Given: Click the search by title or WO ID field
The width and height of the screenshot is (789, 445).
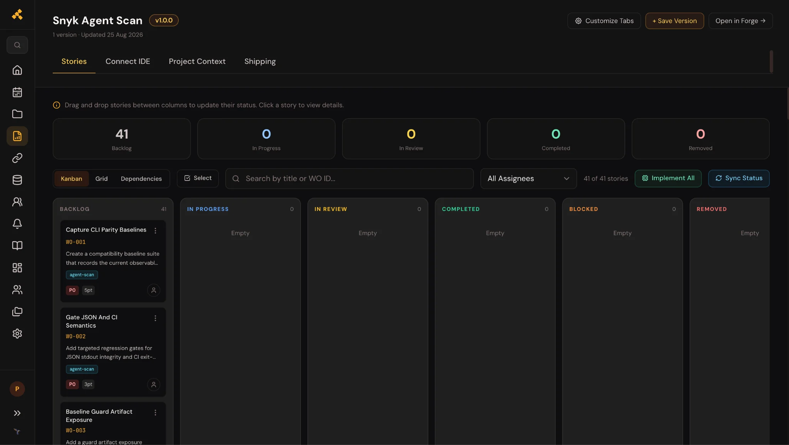Looking at the screenshot, I should click(349, 179).
